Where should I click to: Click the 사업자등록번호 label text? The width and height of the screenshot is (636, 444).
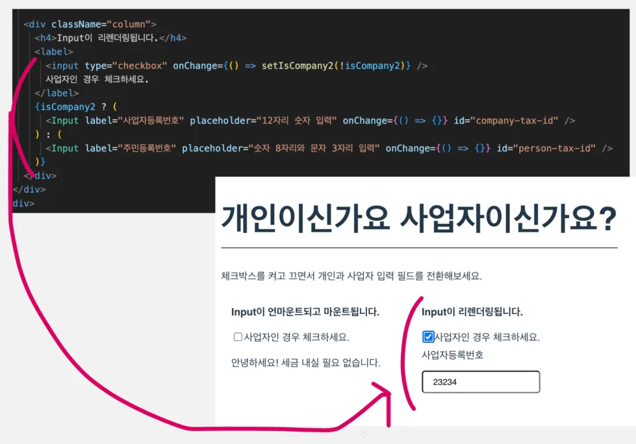(452, 355)
